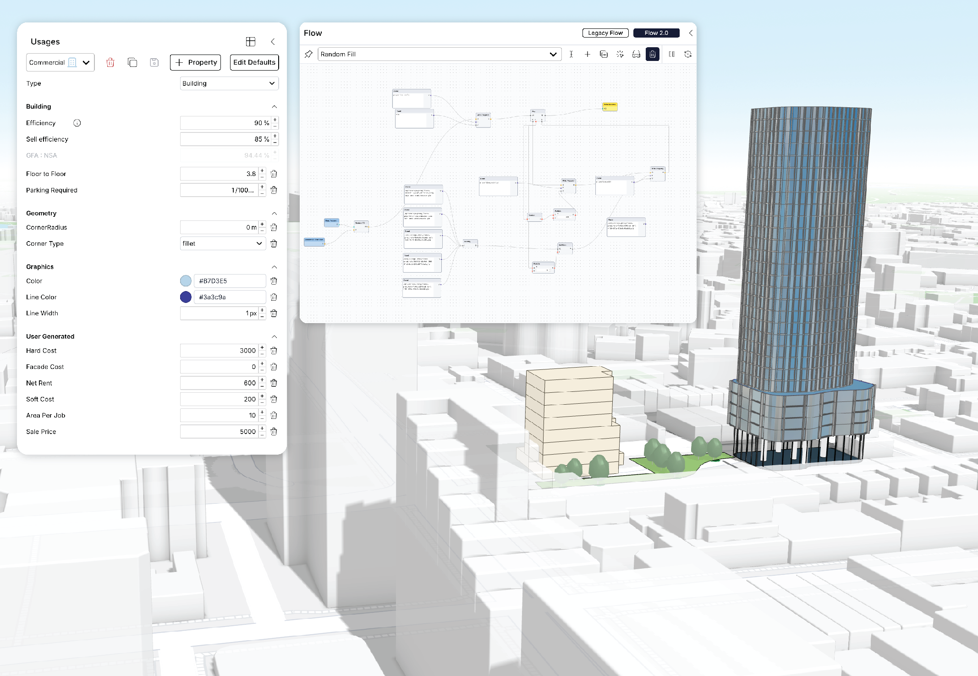This screenshot has height=676, width=978.
Task: Open the Corner Type fillet dropdown
Action: coord(222,243)
